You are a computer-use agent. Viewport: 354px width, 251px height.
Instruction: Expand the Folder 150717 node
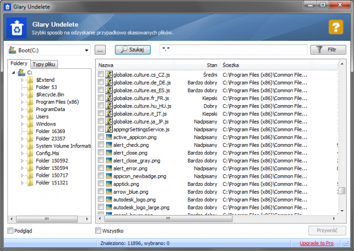pos(22,175)
